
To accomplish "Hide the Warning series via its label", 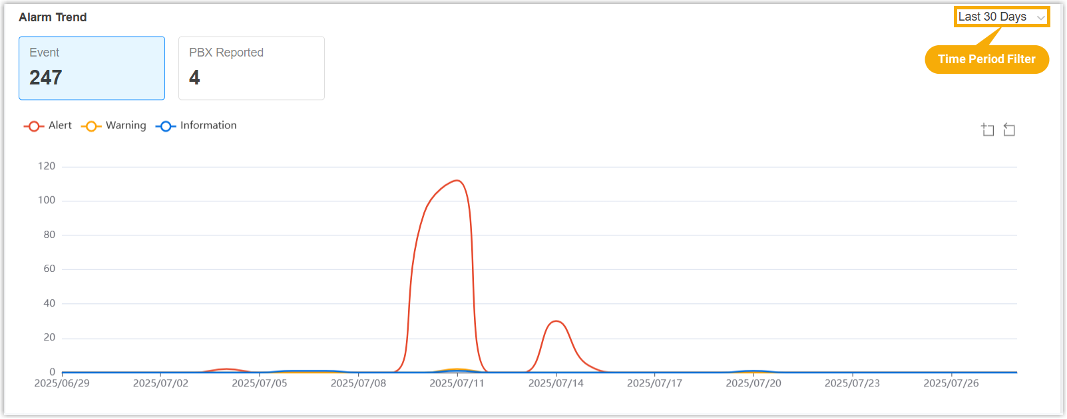I will click(126, 126).
